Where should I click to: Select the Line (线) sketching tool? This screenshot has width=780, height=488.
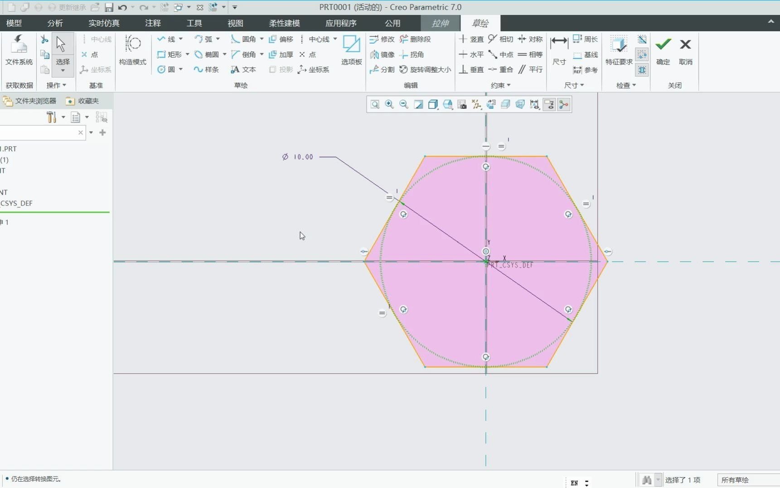point(165,39)
